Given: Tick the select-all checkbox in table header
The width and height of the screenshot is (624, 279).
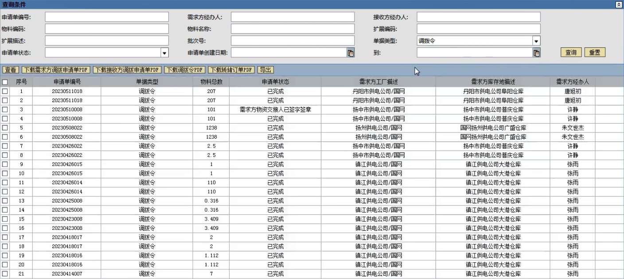Looking at the screenshot, I should (5, 82).
